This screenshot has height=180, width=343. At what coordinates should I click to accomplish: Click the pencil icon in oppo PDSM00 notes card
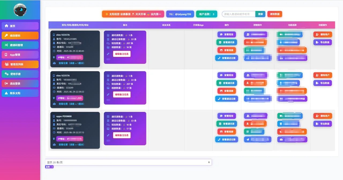(108, 135)
